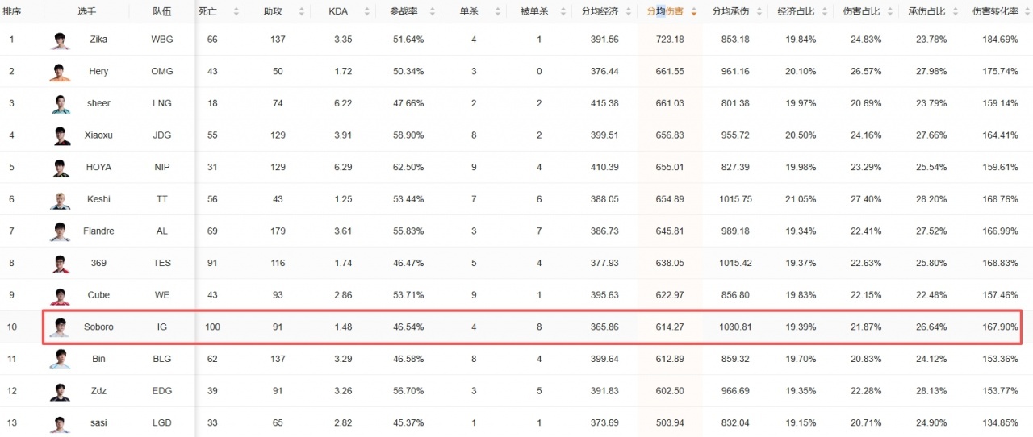Select Soboro's 分均承伤 value 1030.81

coord(734,327)
